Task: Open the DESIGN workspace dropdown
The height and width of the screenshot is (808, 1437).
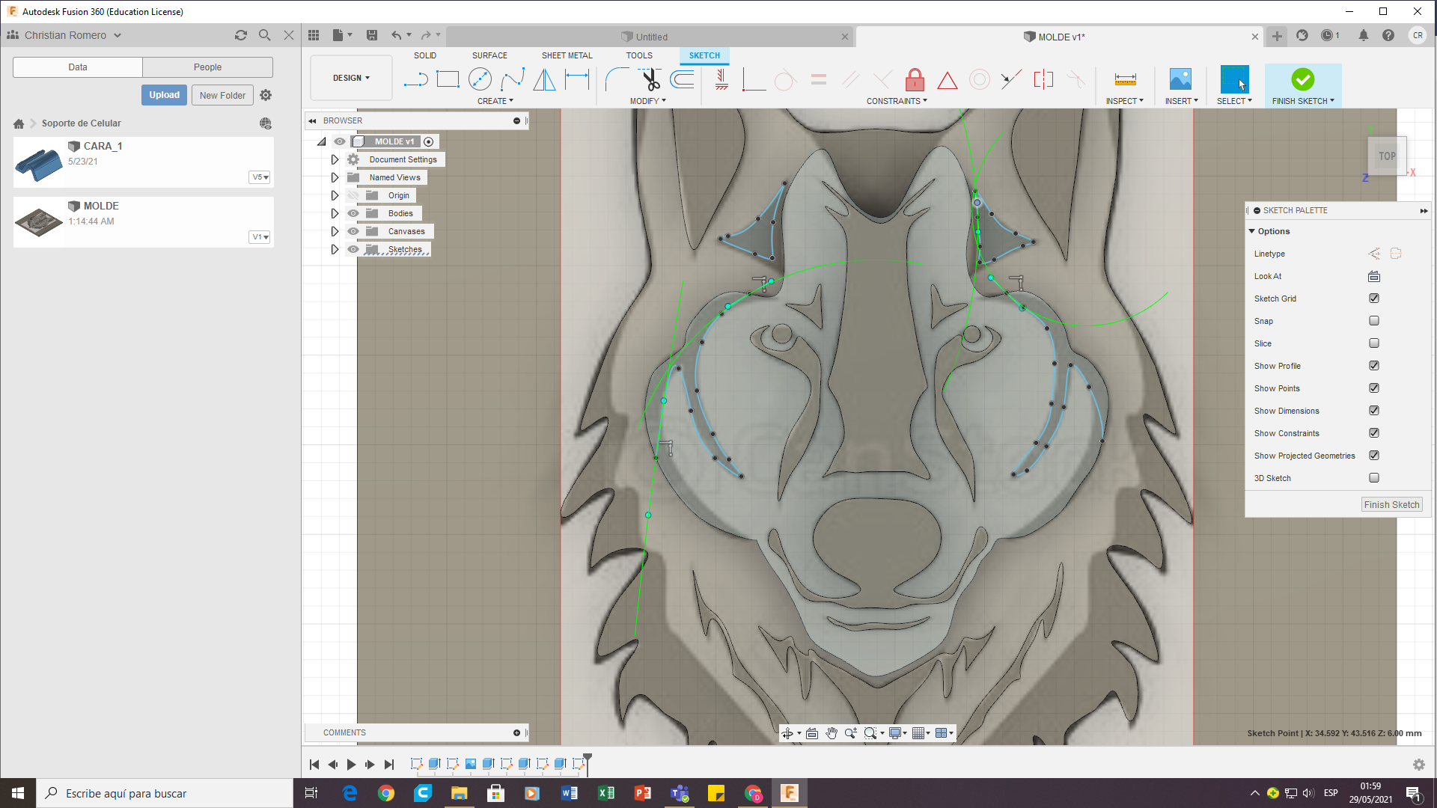Action: [351, 78]
